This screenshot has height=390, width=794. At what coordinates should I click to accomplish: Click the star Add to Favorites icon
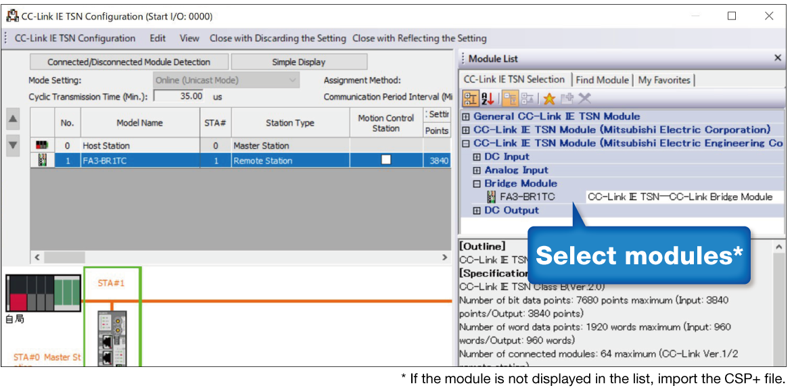point(549,99)
